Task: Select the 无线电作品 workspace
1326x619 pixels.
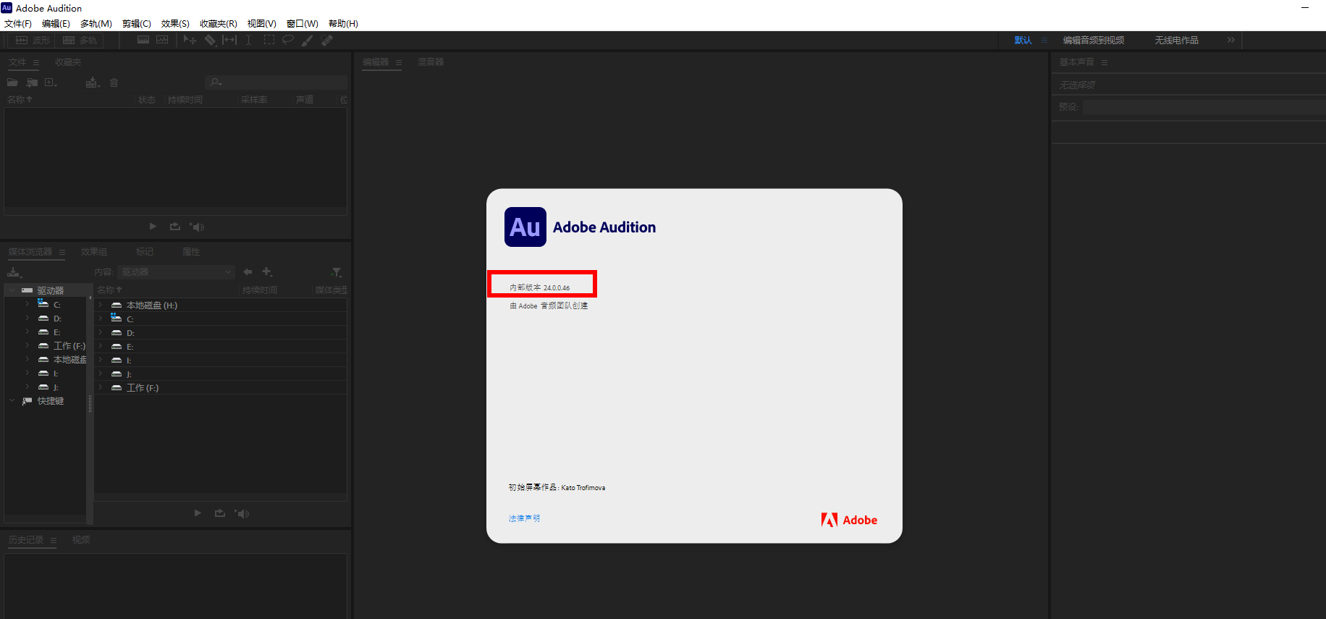Action: (1176, 41)
